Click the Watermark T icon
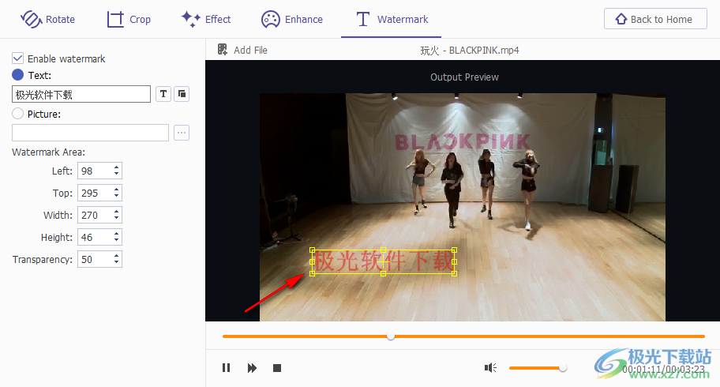This screenshot has width=720, height=387. 362,19
